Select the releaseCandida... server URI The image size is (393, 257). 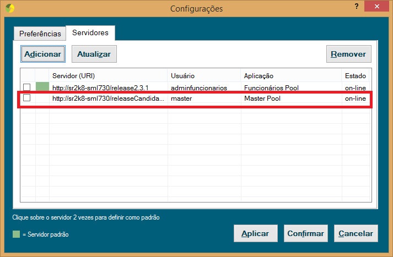click(x=108, y=99)
